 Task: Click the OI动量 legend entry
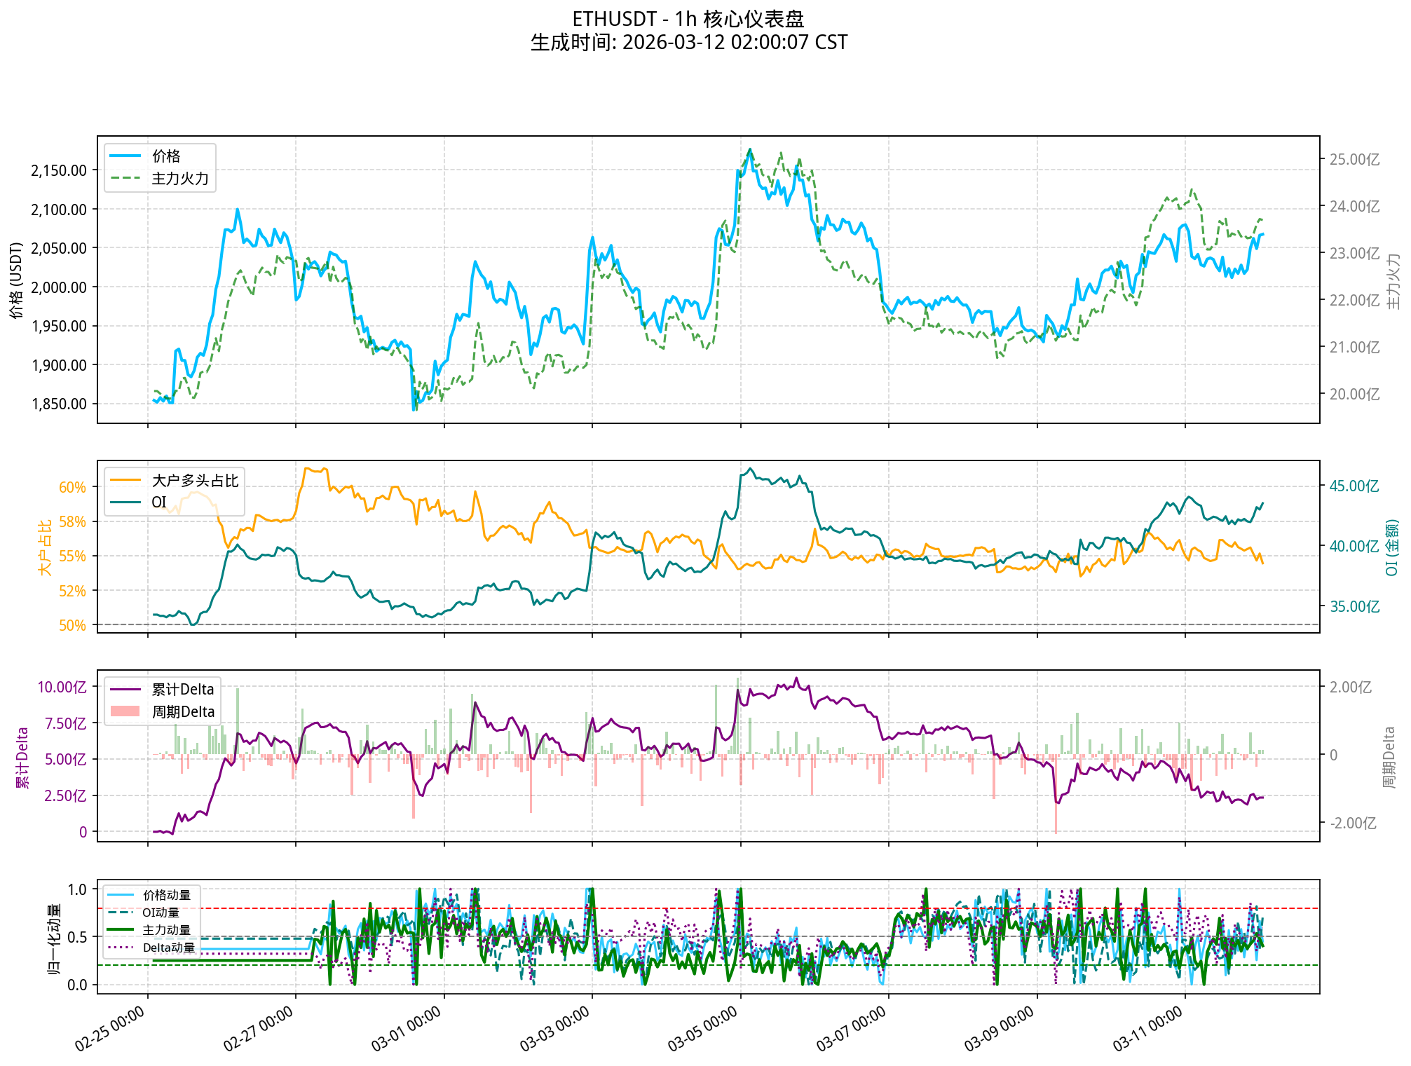pos(161,913)
